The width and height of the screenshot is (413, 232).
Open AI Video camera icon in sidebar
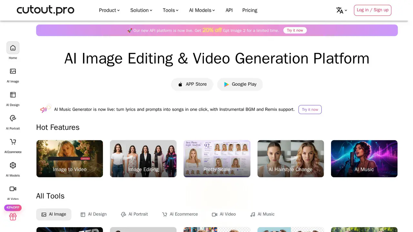point(13,189)
